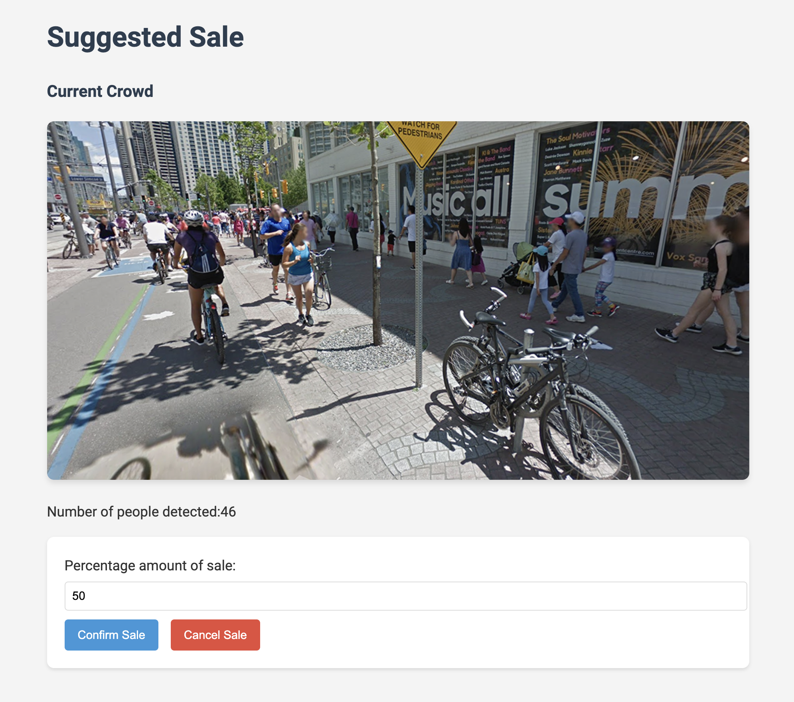Click the "Current Crowd" subheading
The image size is (794, 702).
point(100,91)
